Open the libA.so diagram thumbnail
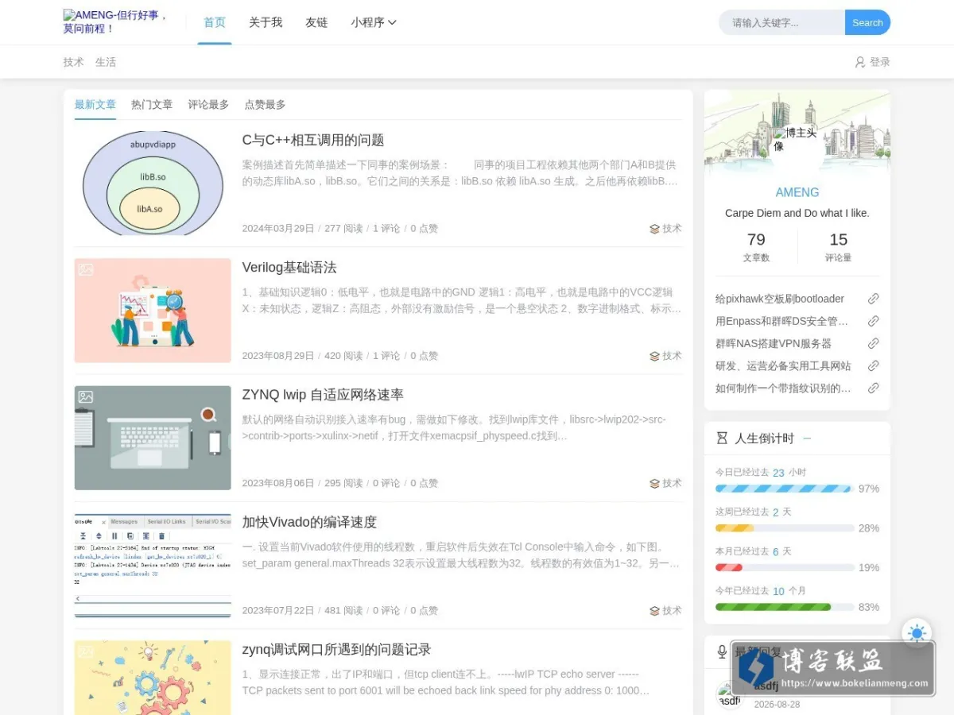954x715 pixels. coord(153,183)
